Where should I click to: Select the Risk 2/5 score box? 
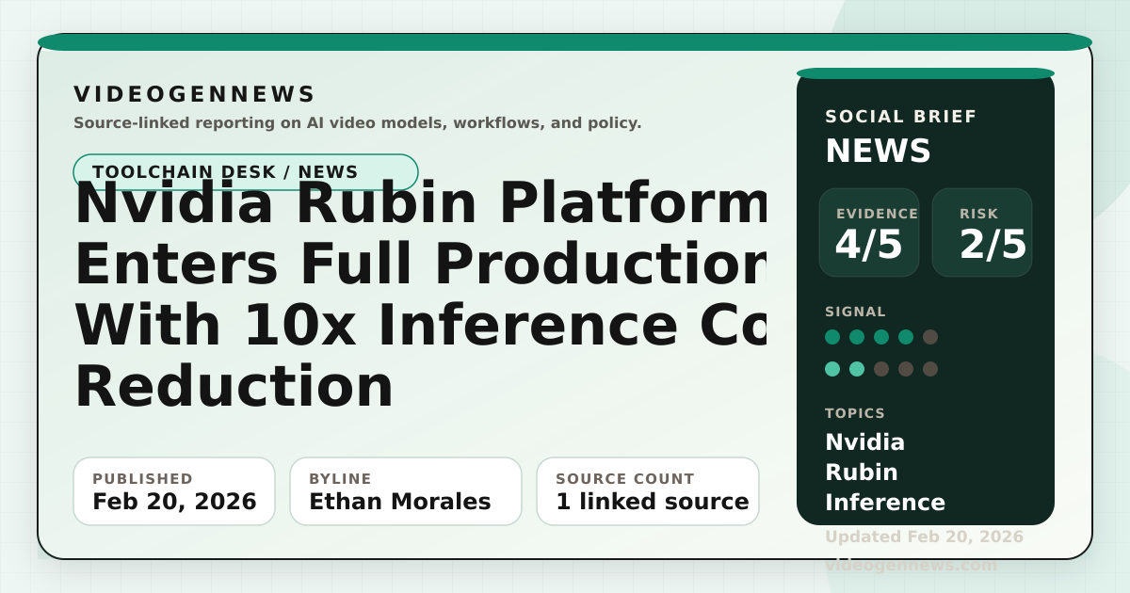[982, 232]
